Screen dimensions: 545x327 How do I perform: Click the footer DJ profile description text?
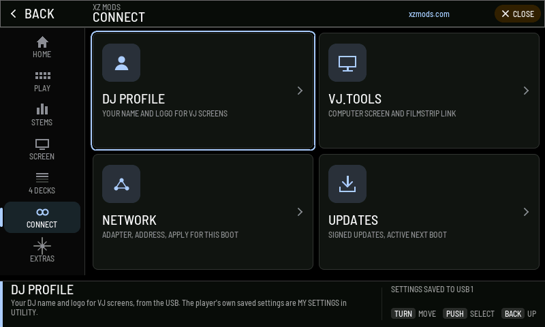[178, 307]
